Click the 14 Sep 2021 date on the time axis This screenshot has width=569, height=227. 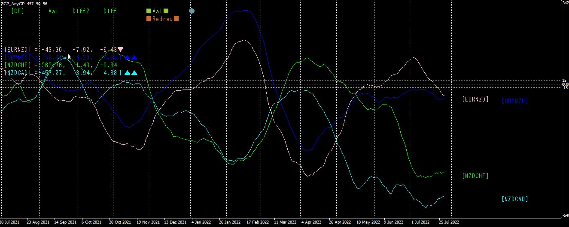coord(66,223)
